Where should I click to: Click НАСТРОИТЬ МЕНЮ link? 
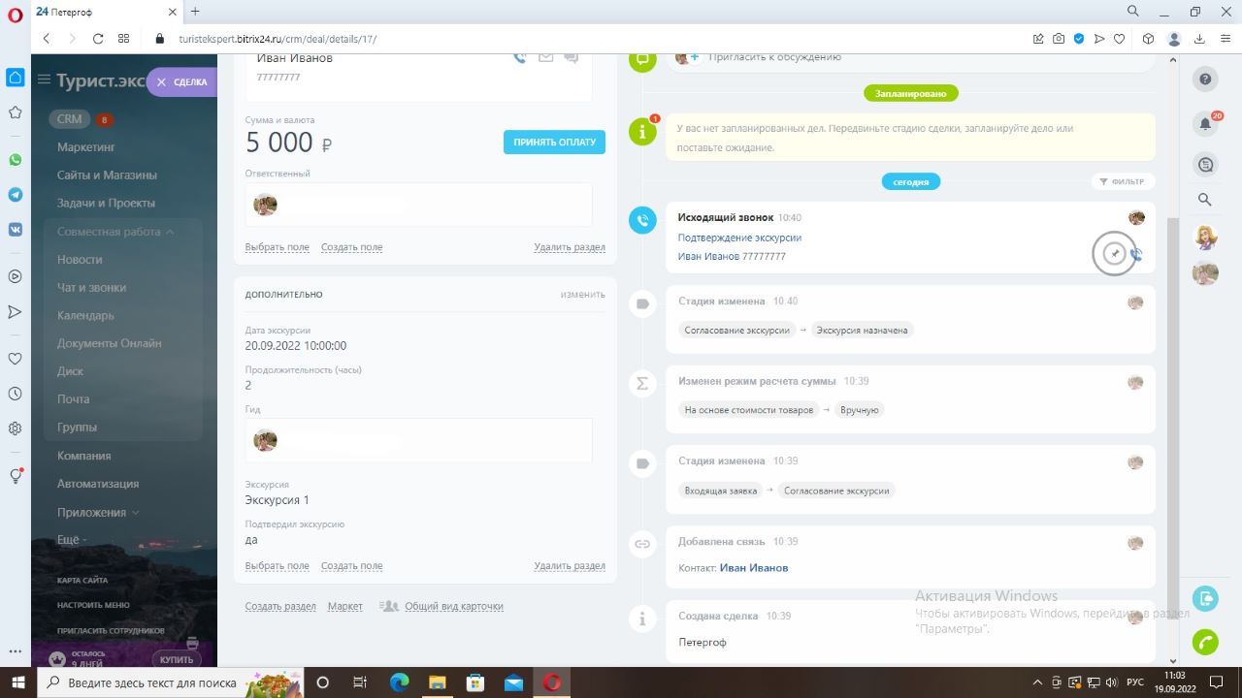[93, 605]
